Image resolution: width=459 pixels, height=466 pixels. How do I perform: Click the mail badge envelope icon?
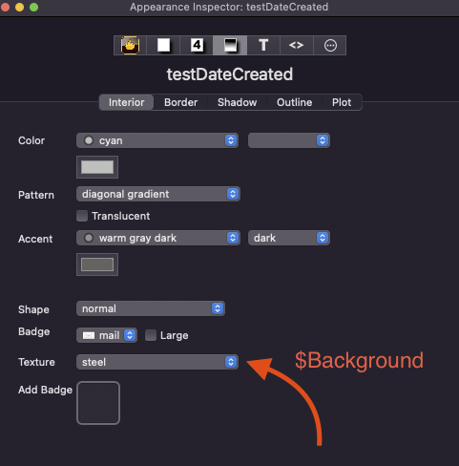click(x=89, y=335)
